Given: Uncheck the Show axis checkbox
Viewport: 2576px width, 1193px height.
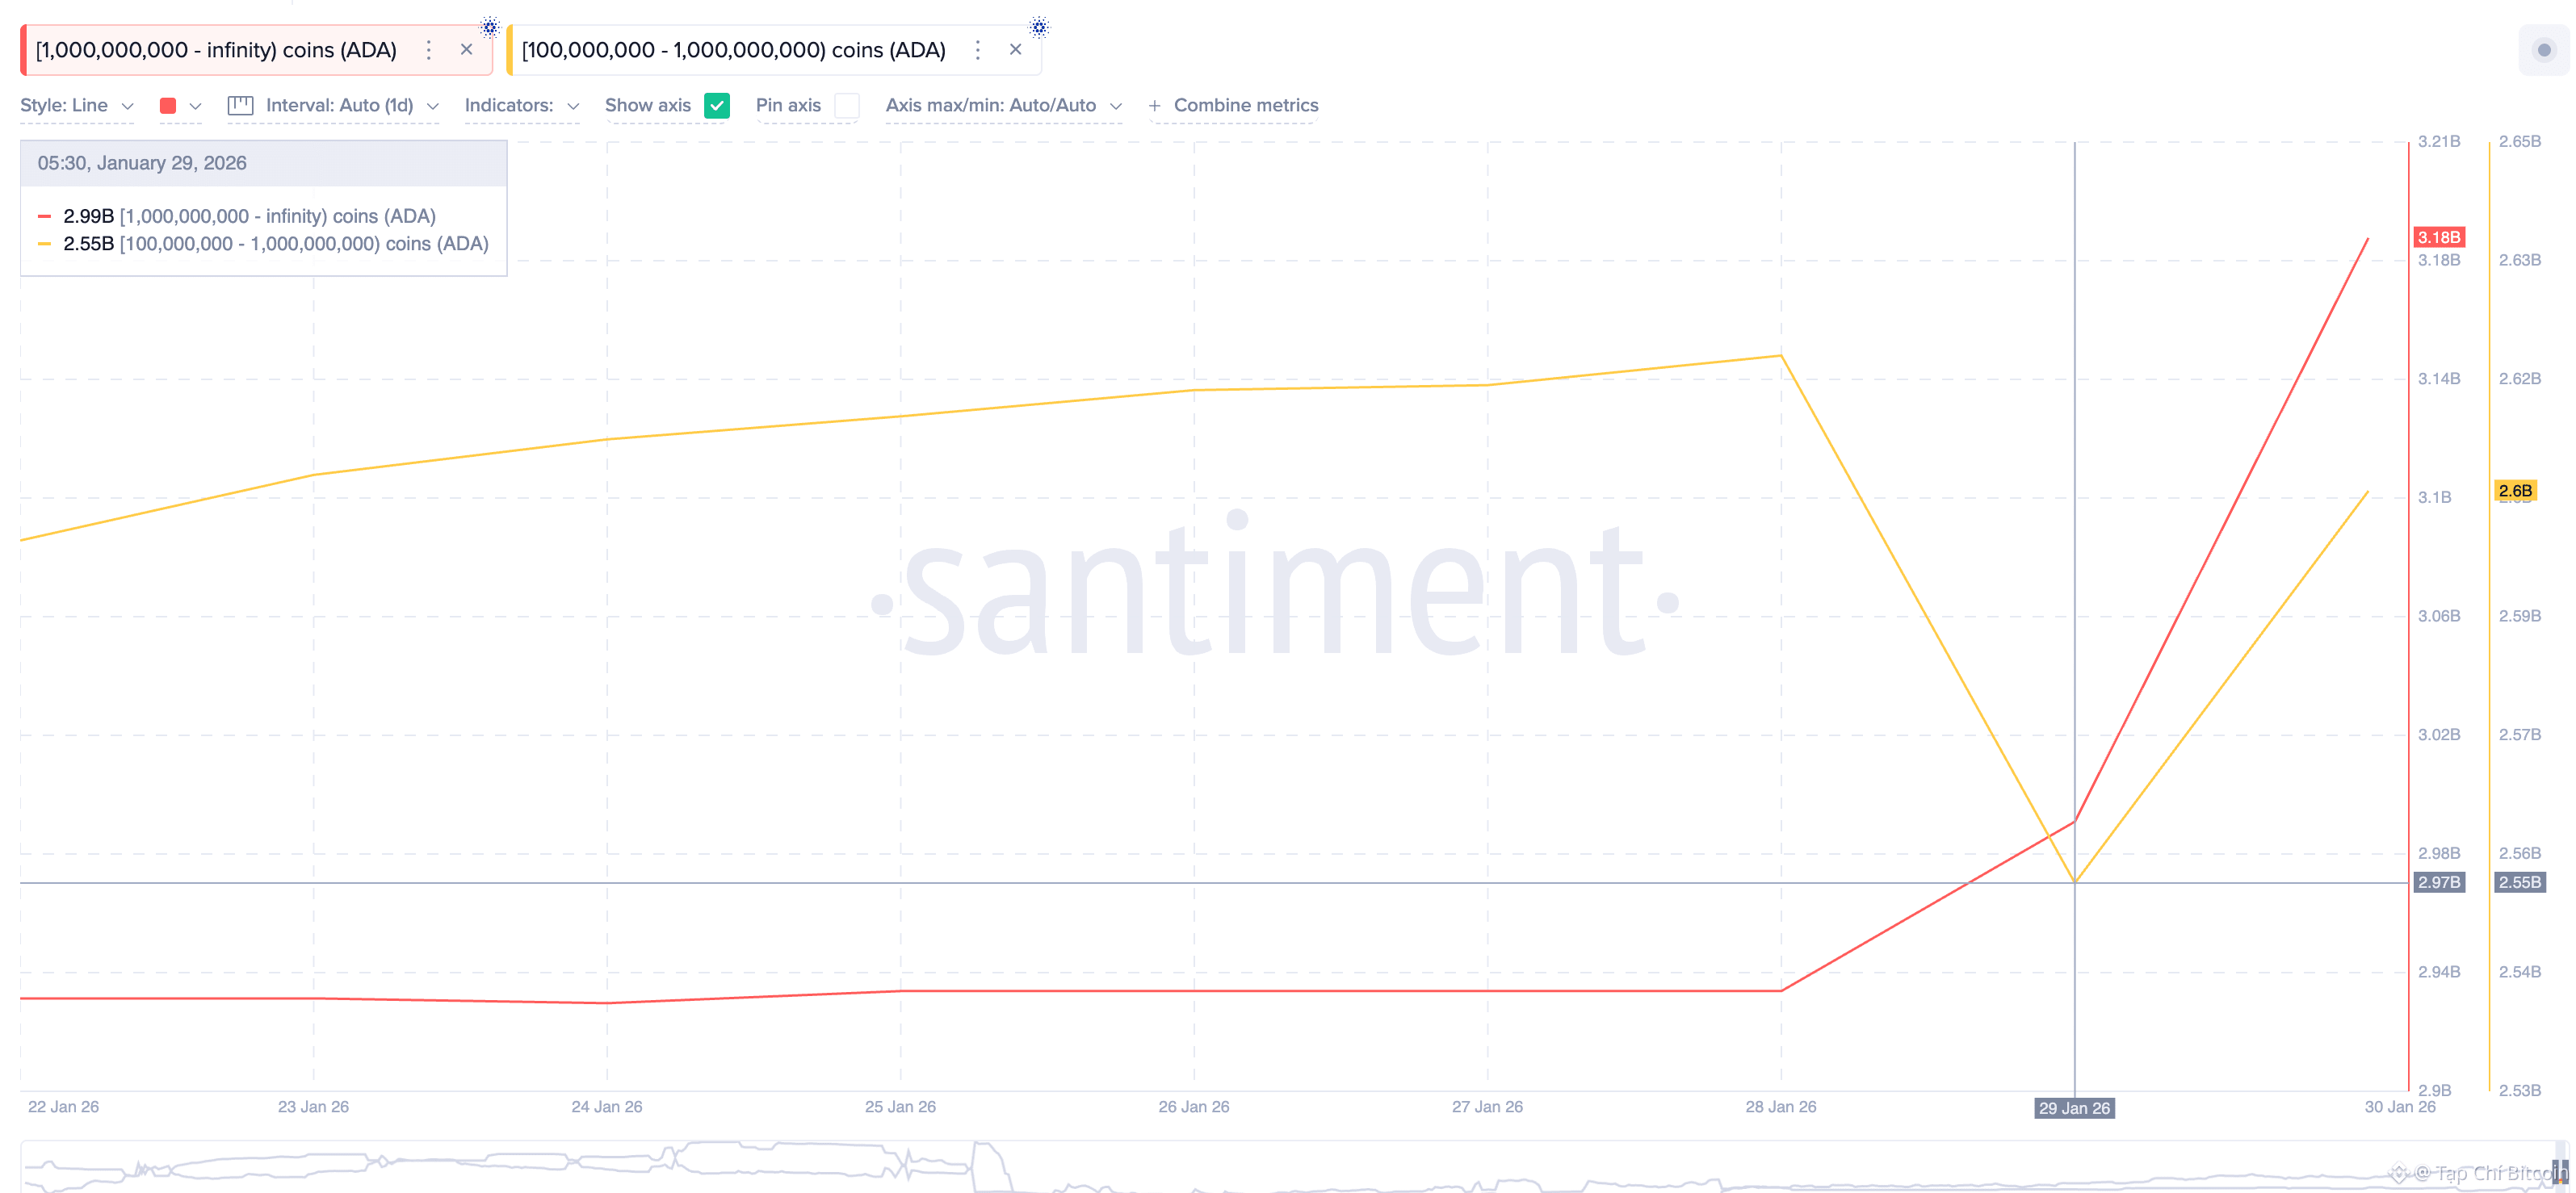Looking at the screenshot, I should (717, 106).
